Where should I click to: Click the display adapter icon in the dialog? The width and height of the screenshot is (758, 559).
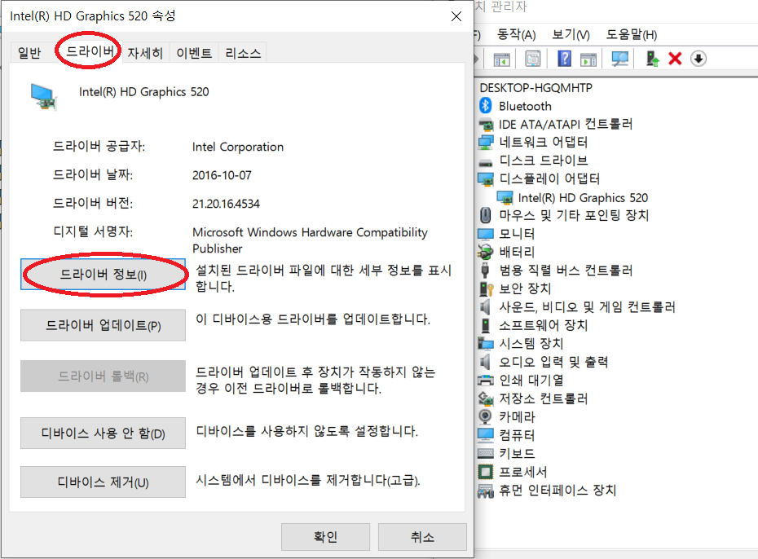point(44,96)
